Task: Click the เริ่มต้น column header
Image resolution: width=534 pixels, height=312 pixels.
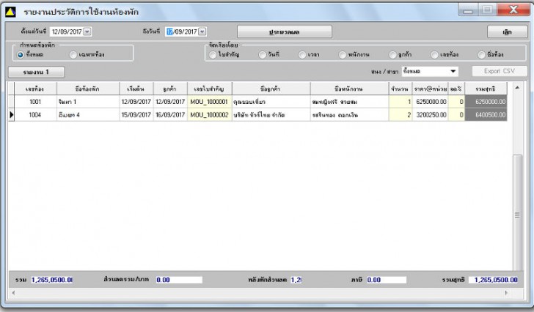Action: (136, 89)
